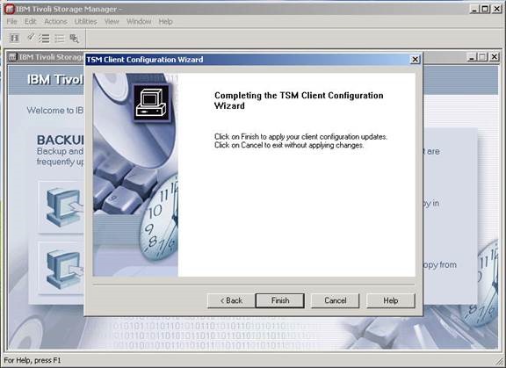Click the BACKUP heading in background window
The image size is (506, 368).
60,140
